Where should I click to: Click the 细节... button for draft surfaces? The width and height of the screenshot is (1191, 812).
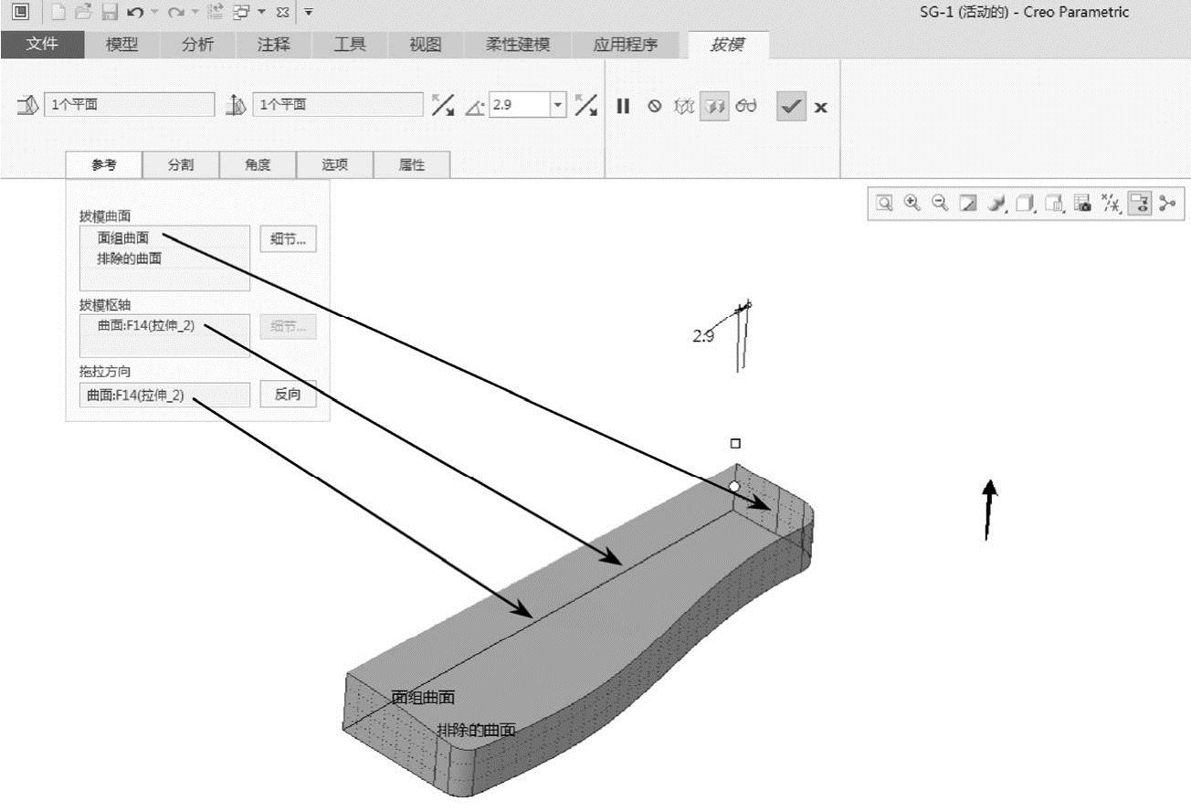288,239
